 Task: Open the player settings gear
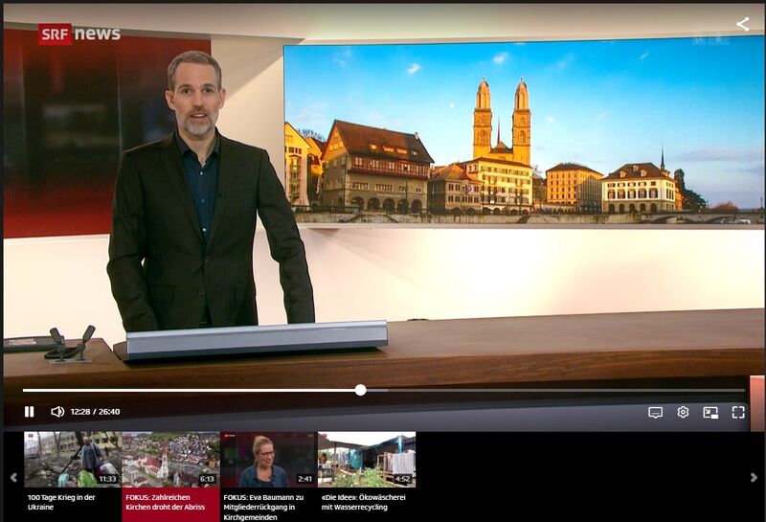click(x=683, y=412)
